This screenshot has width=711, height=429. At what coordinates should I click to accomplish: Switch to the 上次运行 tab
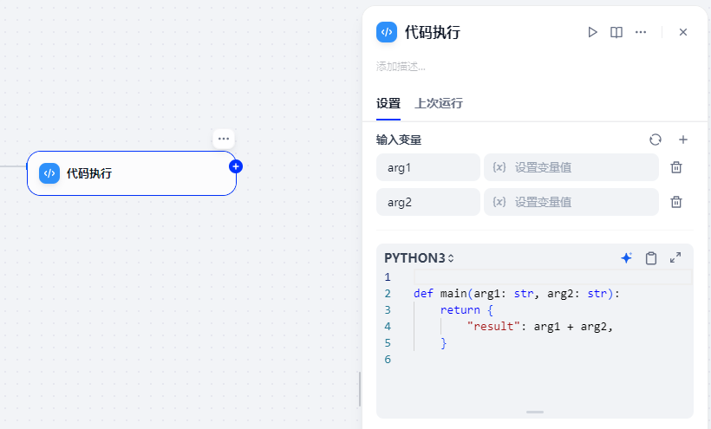click(439, 104)
